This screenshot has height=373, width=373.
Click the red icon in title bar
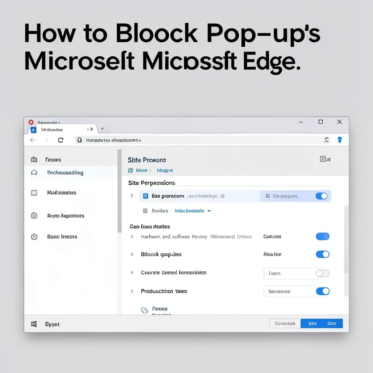point(31,122)
